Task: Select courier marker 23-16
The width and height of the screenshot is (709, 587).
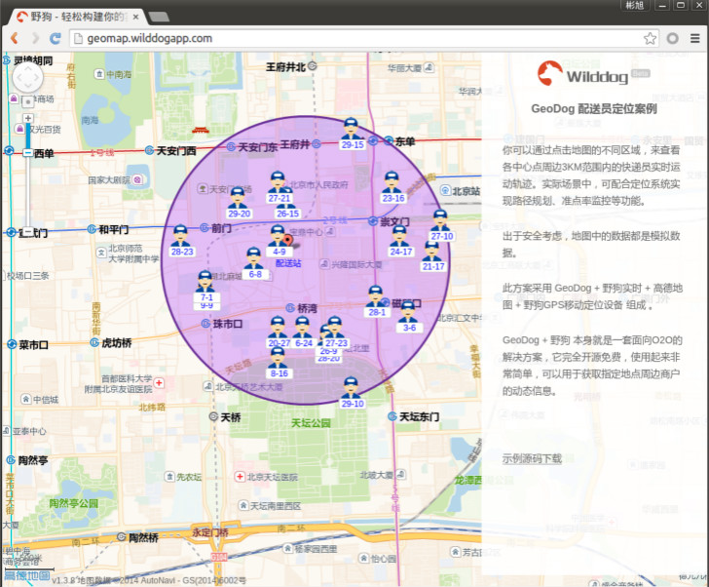Action: click(392, 188)
